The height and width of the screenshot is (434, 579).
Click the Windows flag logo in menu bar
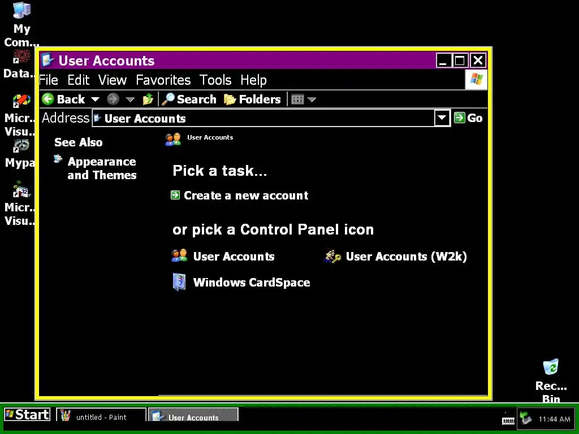point(476,79)
